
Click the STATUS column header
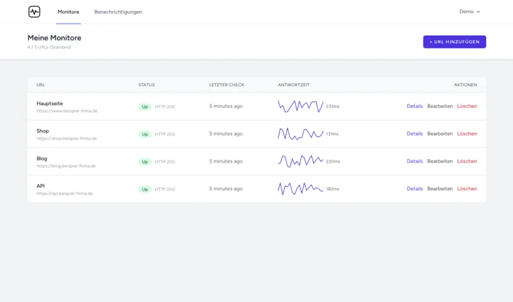[146, 85]
